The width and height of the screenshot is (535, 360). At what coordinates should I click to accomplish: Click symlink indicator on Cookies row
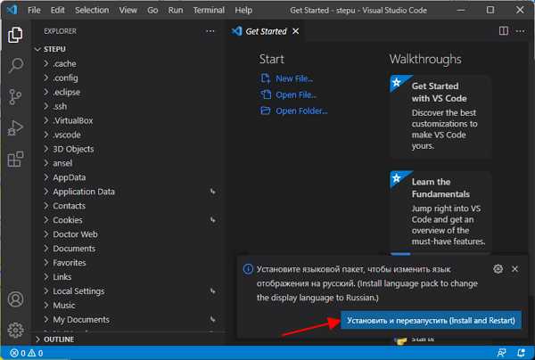[x=212, y=220]
